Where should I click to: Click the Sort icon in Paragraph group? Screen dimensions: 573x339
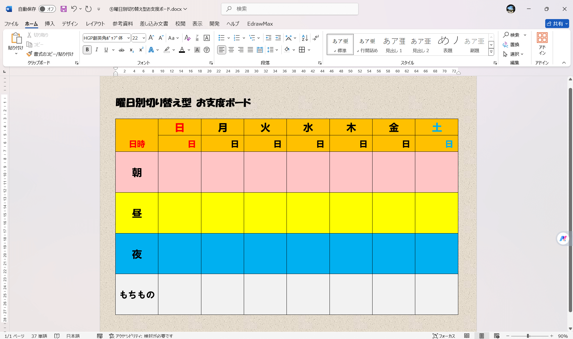pos(304,38)
